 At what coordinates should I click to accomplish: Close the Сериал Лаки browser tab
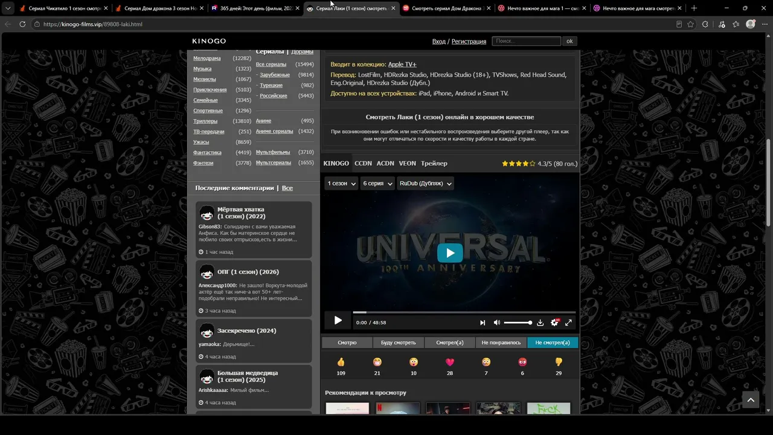pos(393,8)
